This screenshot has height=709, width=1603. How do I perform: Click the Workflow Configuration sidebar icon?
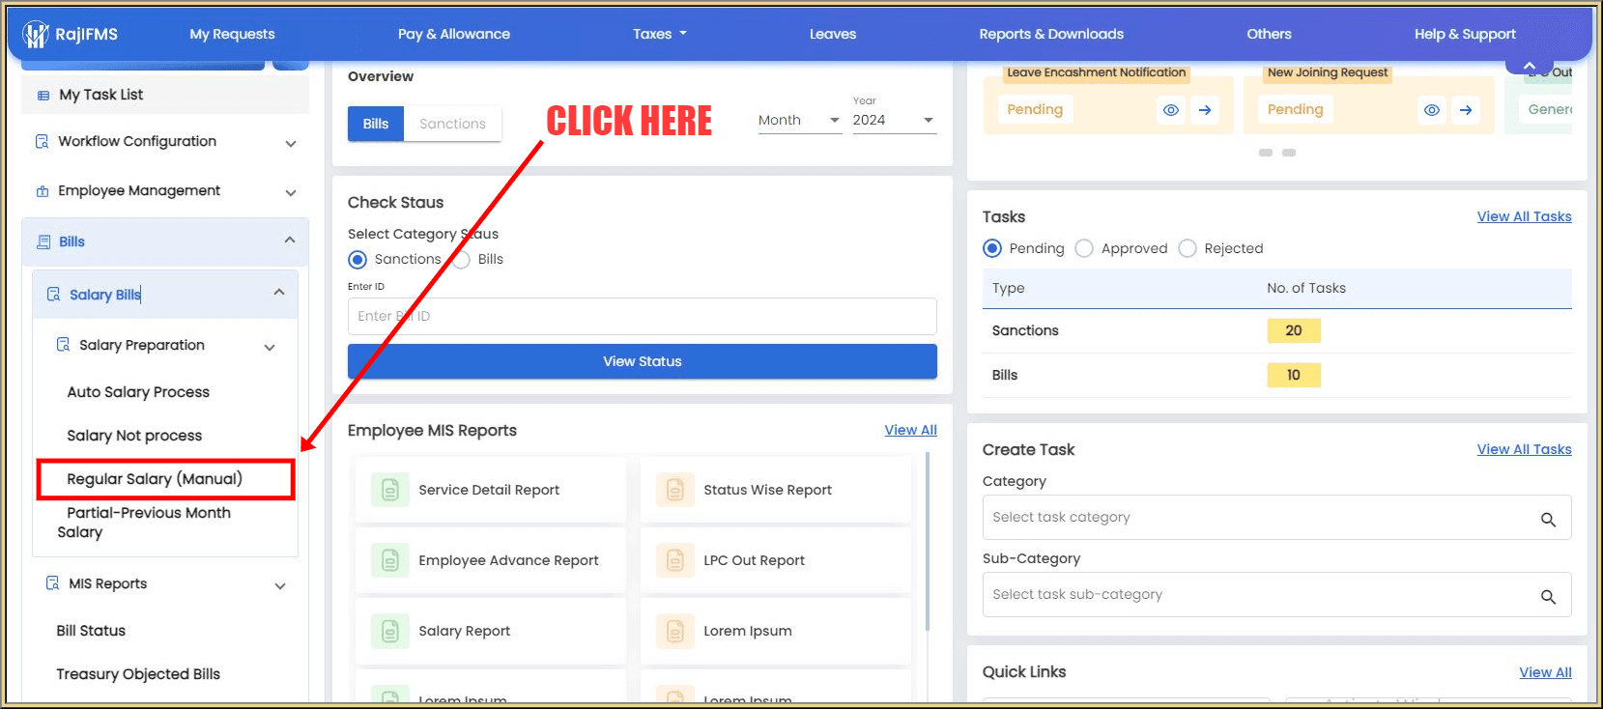(x=42, y=142)
